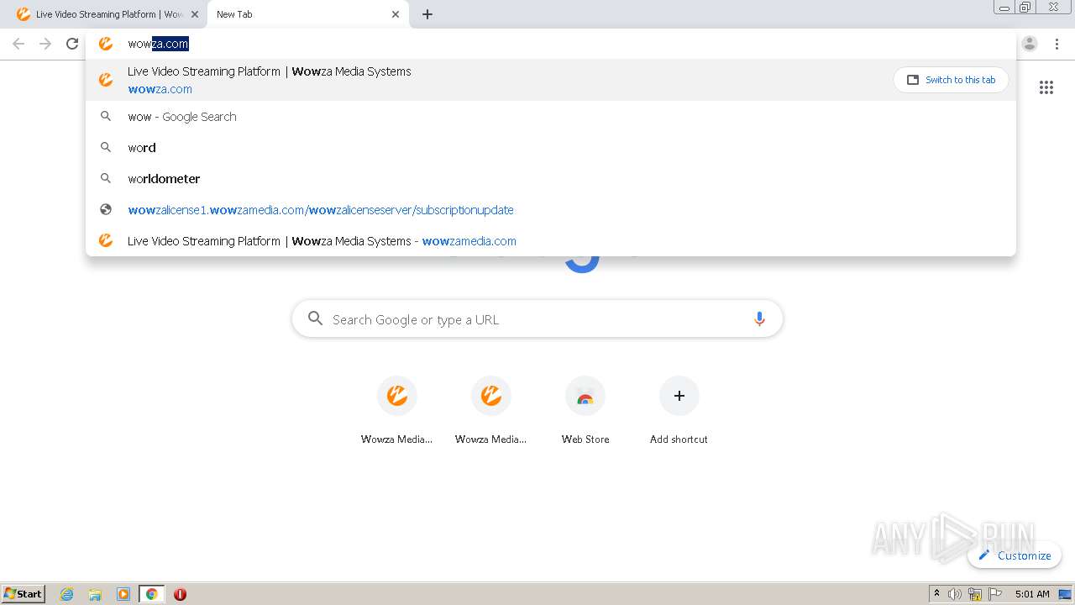The height and width of the screenshot is (605, 1075).
Task: Show hidden system tray icons
Action: (937, 594)
